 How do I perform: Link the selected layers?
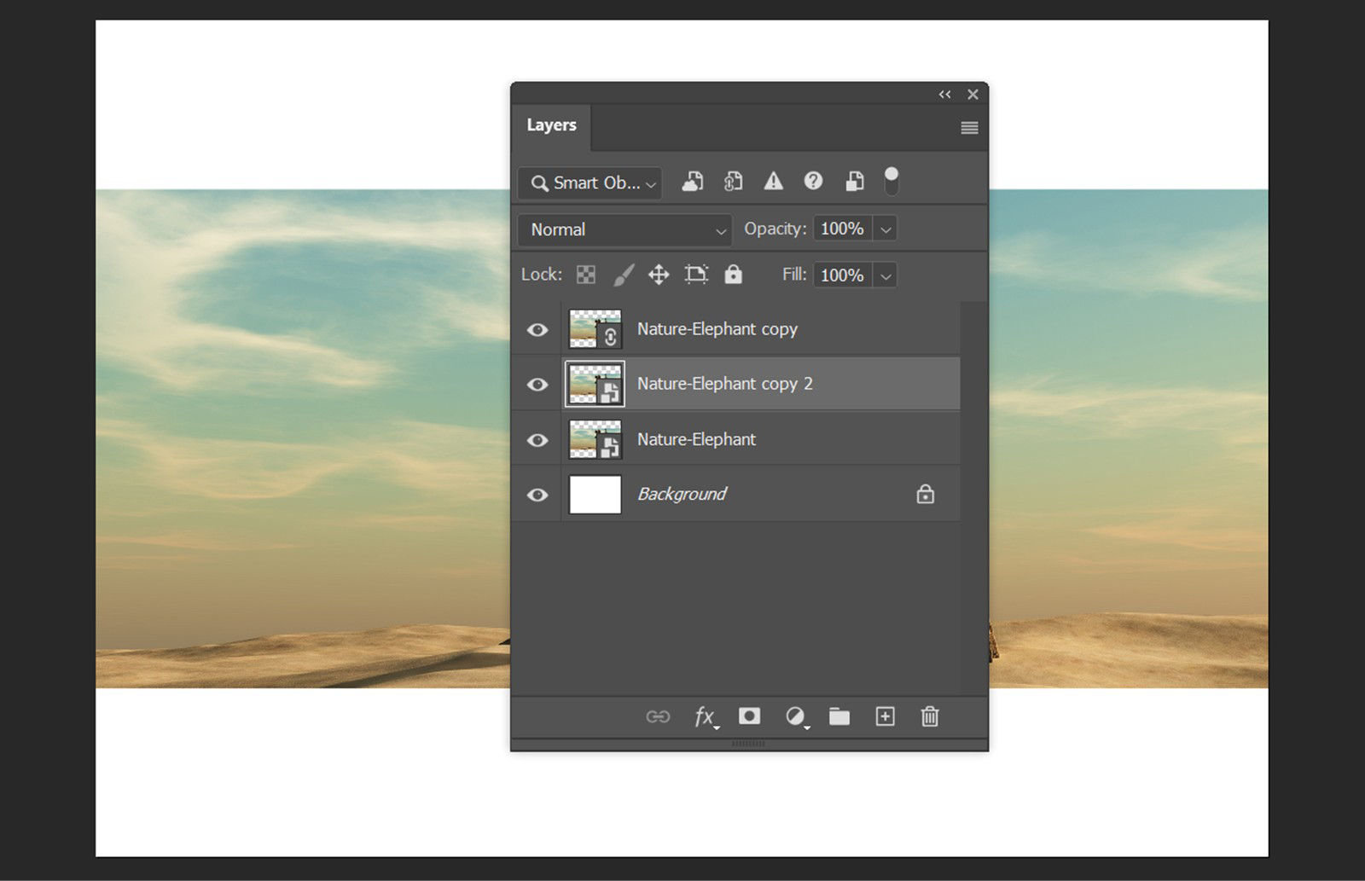click(x=658, y=716)
